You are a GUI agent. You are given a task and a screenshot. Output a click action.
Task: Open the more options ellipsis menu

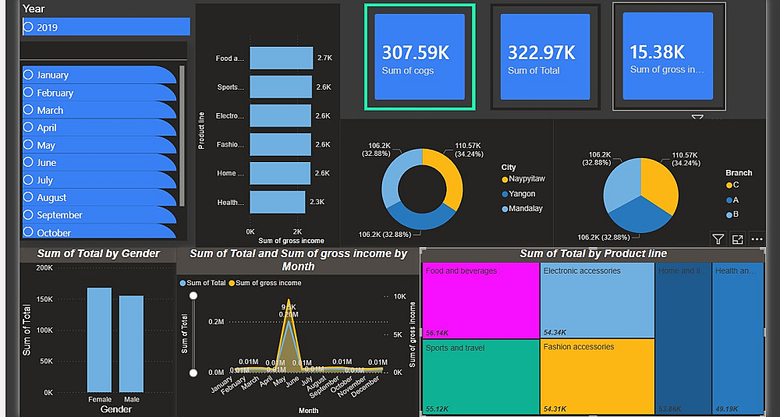[x=757, y=239]
